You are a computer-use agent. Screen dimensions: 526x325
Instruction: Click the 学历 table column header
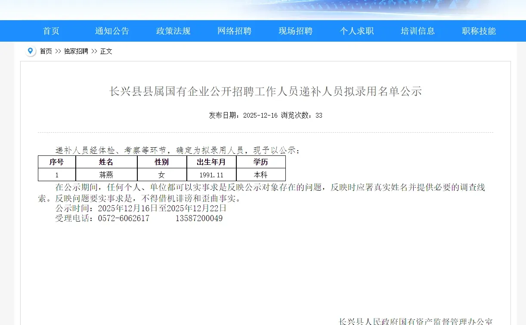pos(261,162)
